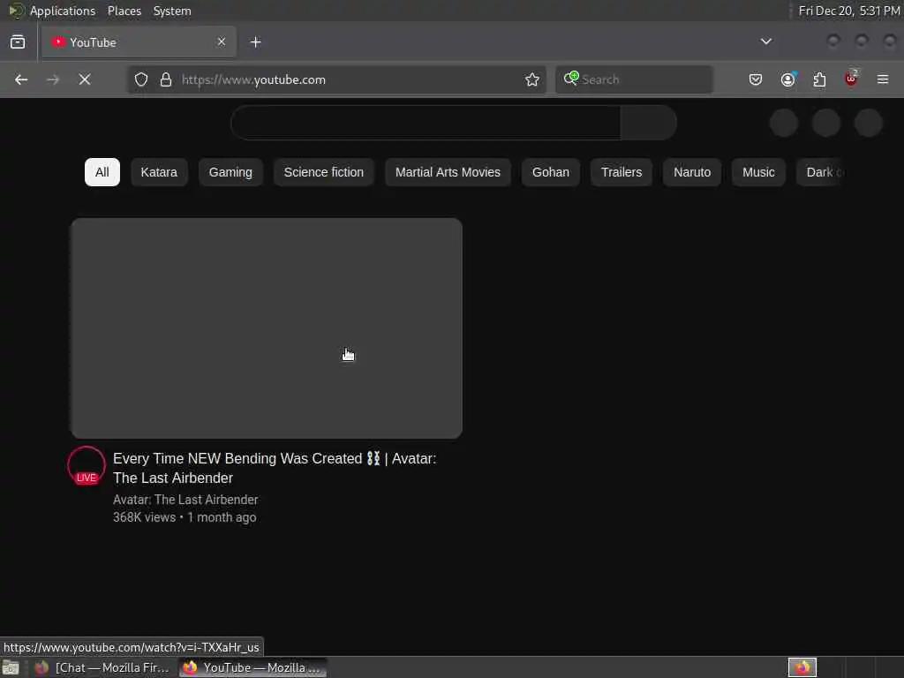Open the Firefox View icon

coord(18,42)
